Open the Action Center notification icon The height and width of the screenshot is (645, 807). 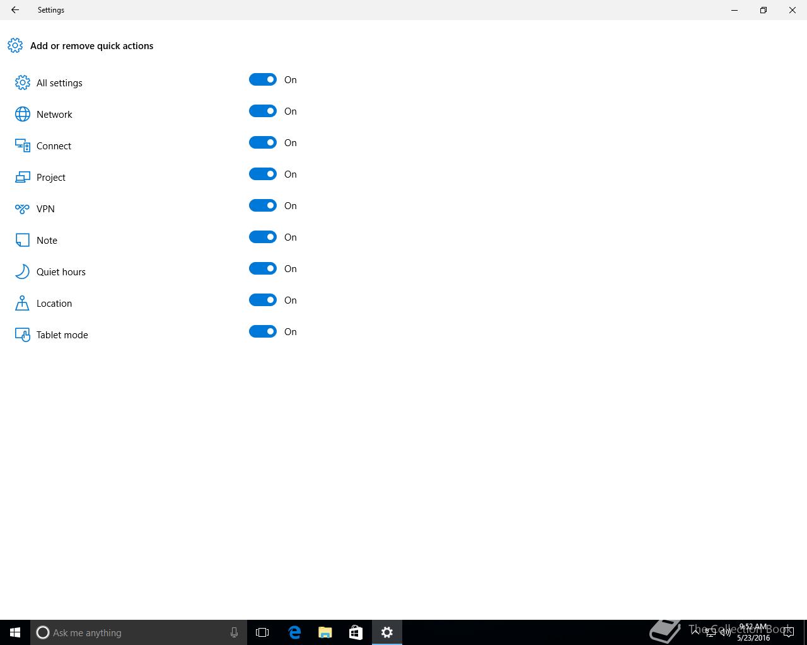[788, 632]
